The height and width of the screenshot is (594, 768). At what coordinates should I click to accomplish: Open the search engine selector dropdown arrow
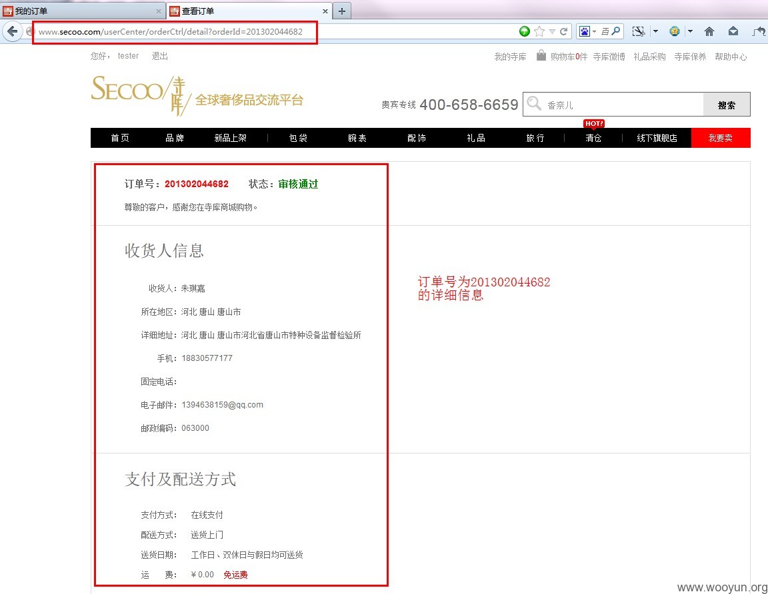tap(594, 31)
